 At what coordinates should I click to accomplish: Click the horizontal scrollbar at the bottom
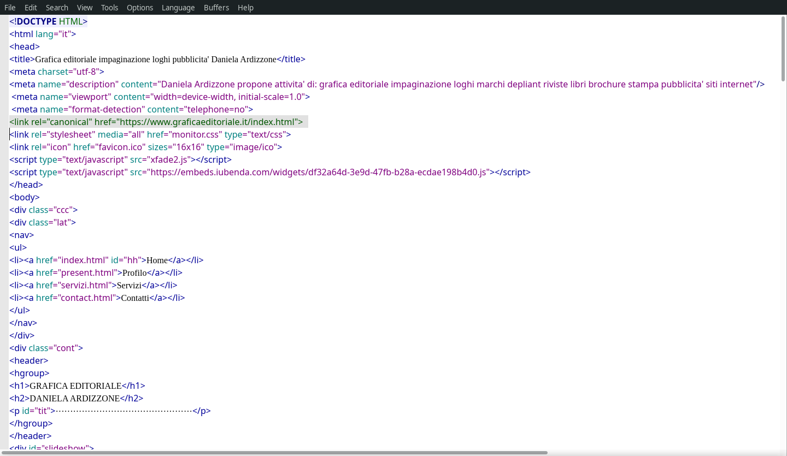coord(273,451)
